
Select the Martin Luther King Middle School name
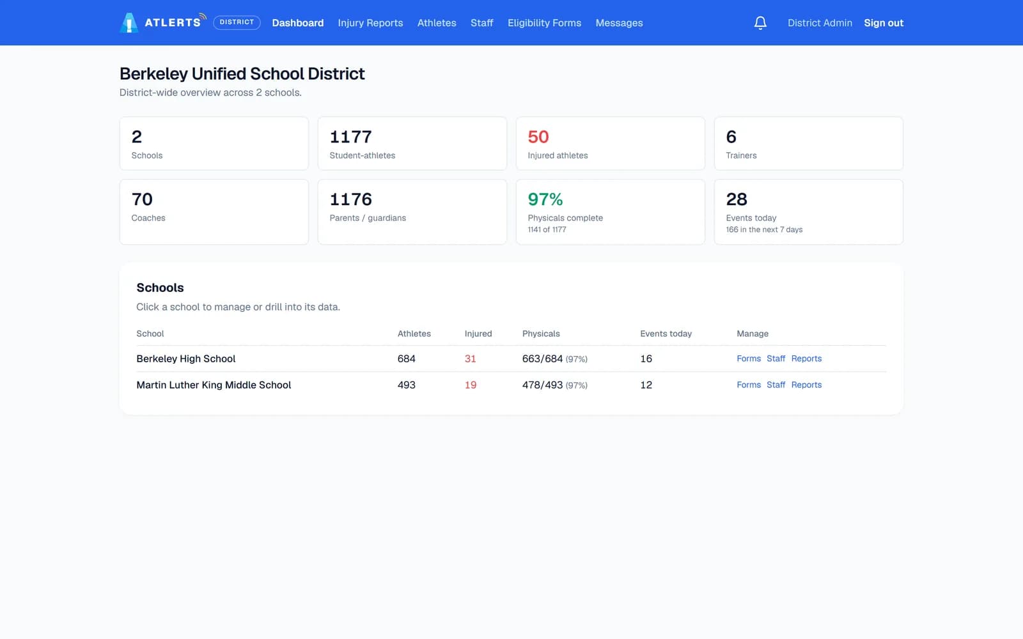[214, 385]
